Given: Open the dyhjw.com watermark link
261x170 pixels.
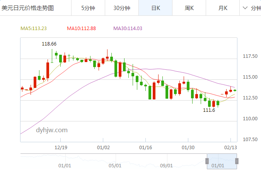Looking at the screenshot, I should (x=52, y=130).
